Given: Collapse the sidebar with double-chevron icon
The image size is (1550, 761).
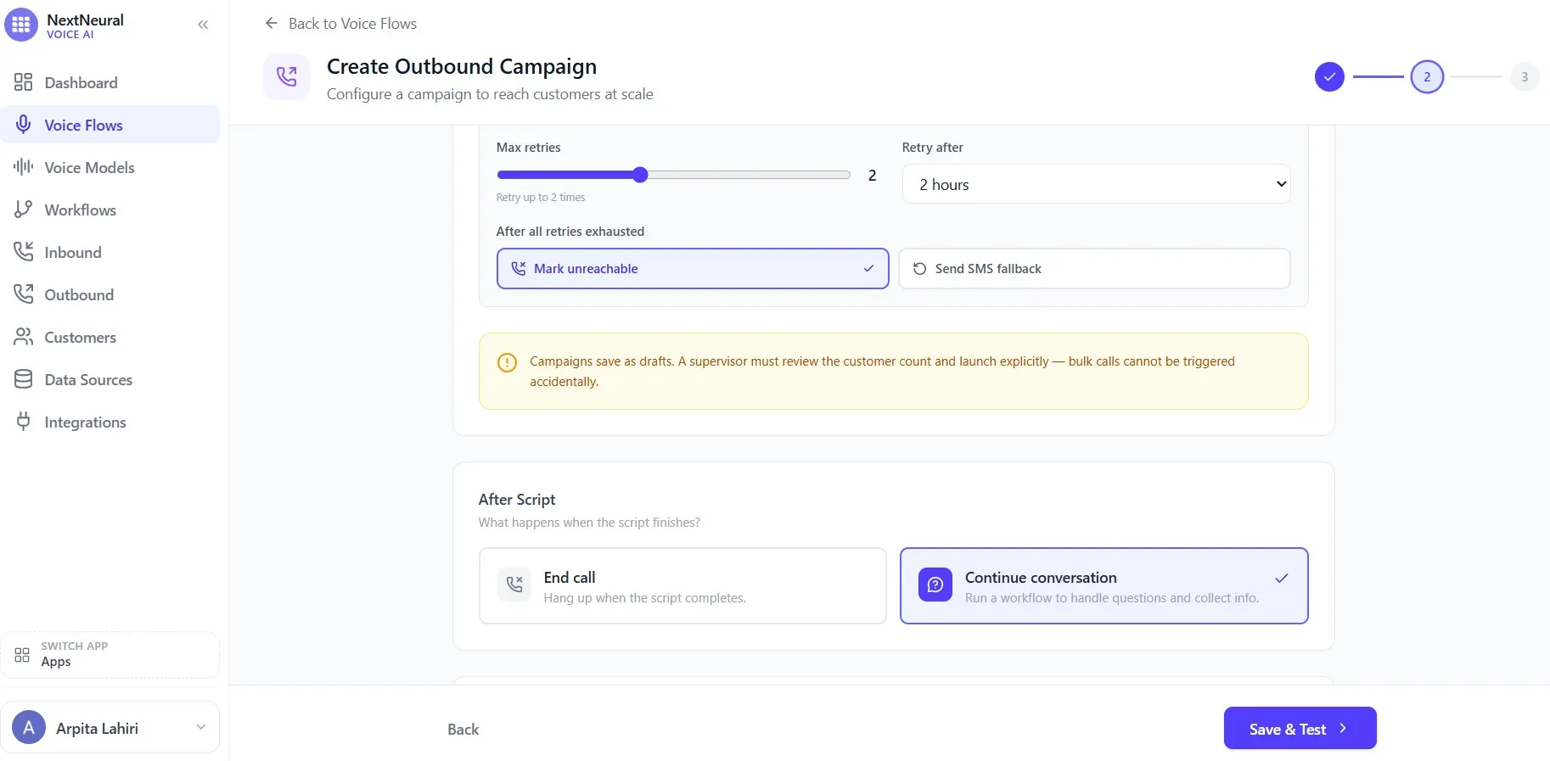Looking at the screenshot, I should point(203,25).
